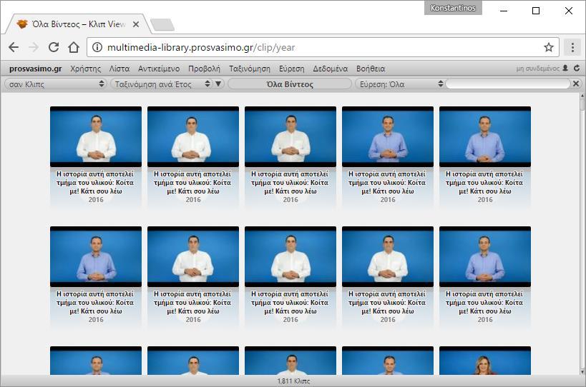Image resolution: width=586 pixels, height=387 pixels.
Task: Click the μη συνδεμένος status text
Action: coord(538,69)
